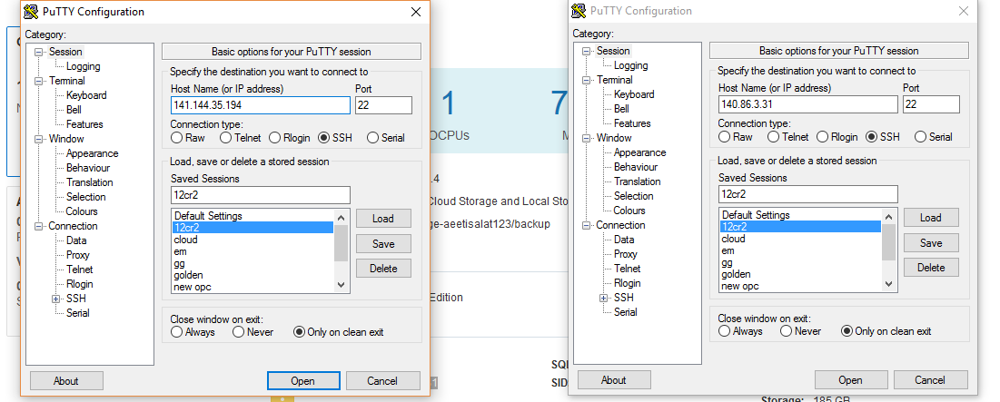Click Host Name field in right window
Image resolution: width=1000 pixels, height=402 pixels.
[x=807, y=105]
